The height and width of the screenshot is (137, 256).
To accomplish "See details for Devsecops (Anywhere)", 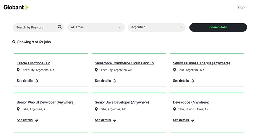I will tap(181, 120).
